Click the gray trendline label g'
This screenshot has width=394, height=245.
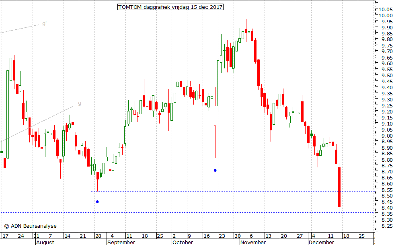pyautogui.click(x=44, y=24)
